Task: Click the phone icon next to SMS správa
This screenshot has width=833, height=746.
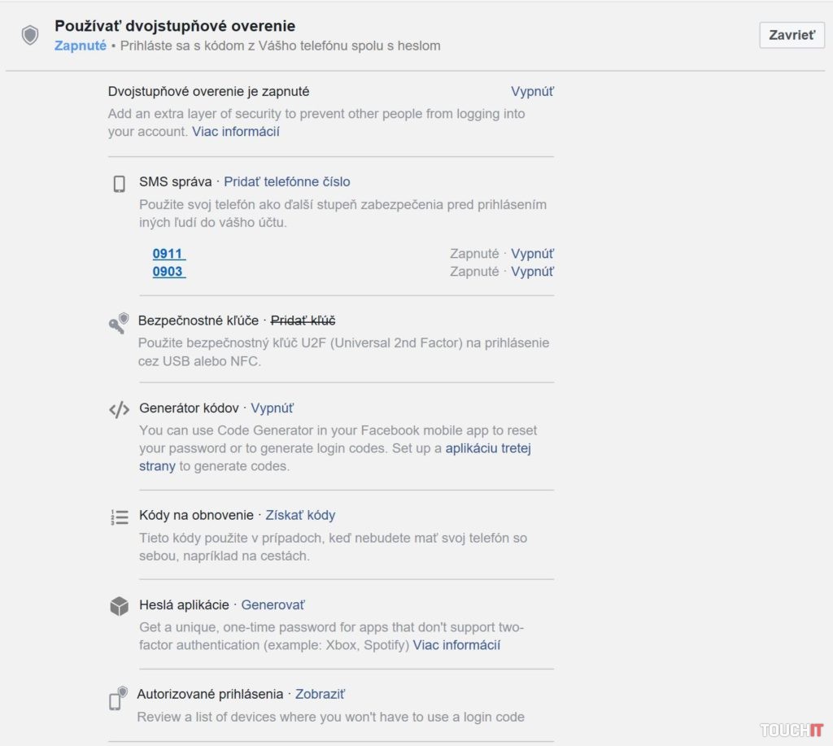Action: [119, 184]
